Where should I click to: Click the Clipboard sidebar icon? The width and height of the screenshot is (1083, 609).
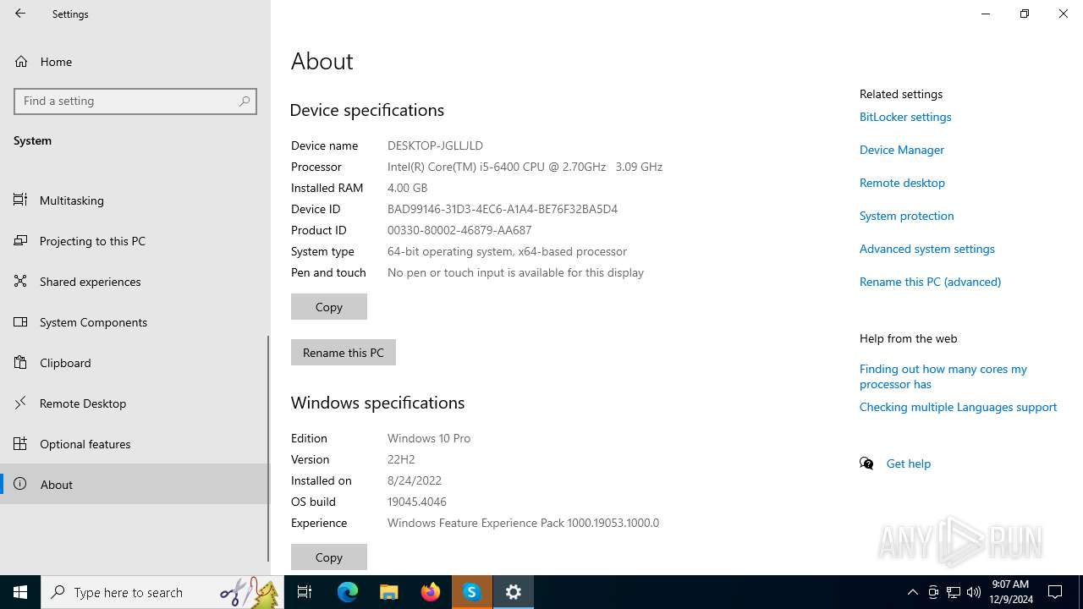tap(20, 362)
